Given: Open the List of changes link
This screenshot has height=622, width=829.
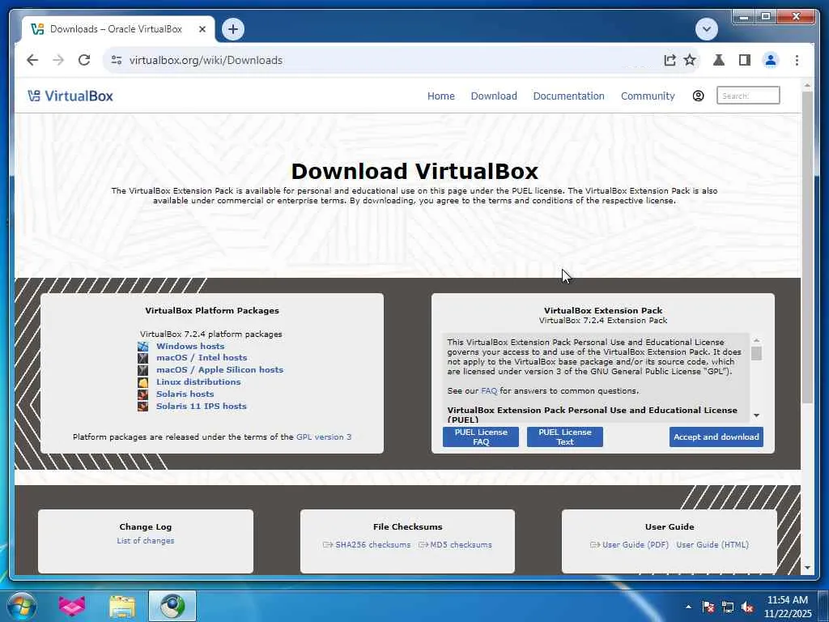Looking at the screenshot, I should [x=146, y=540].
